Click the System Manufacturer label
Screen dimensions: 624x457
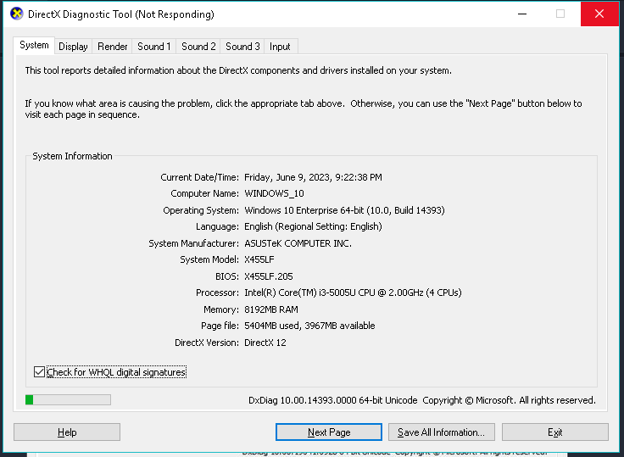point(194,243)
